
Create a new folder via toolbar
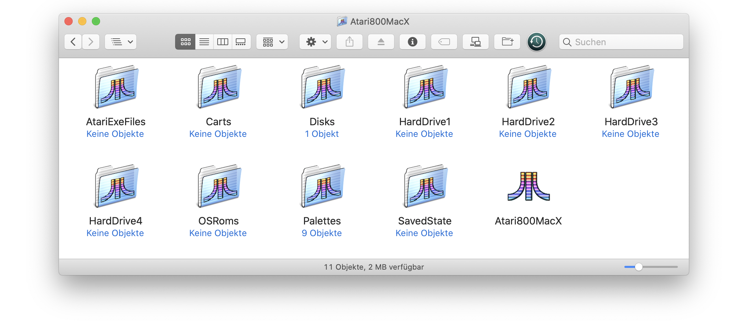[507, 42]
